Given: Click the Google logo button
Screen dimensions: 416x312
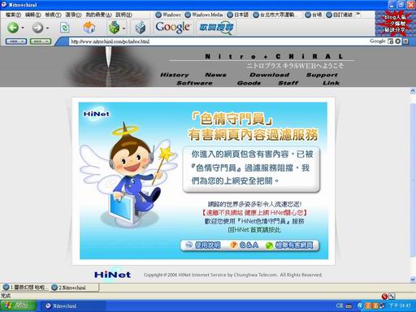Looking at the screenshot, I should [173, 27].
